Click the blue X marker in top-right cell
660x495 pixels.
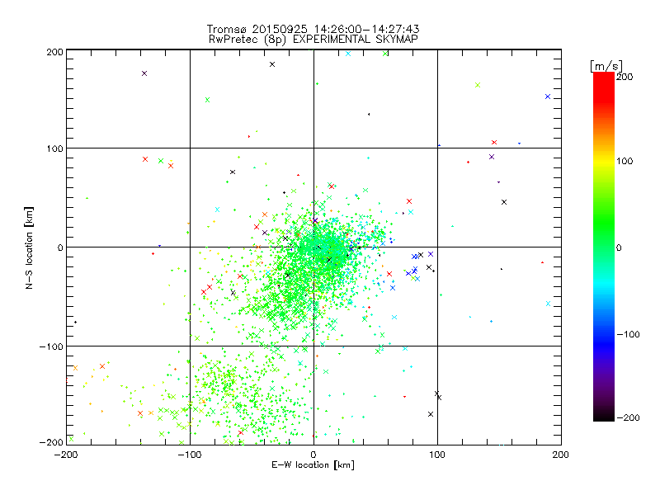click(548, 97)
